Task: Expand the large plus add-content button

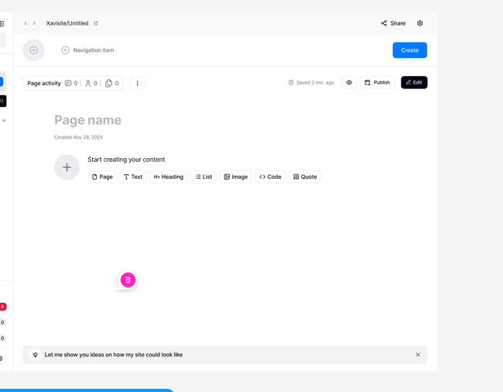Action: pyautogui.click(x=67, y=167)
